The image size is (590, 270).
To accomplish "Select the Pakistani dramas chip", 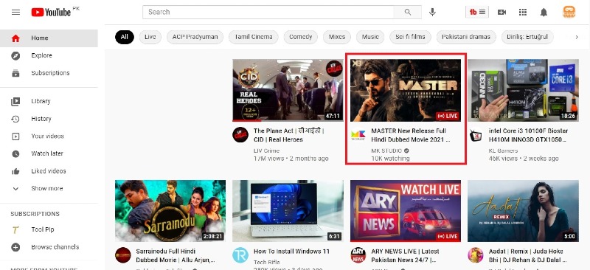I will click(466, 37).
